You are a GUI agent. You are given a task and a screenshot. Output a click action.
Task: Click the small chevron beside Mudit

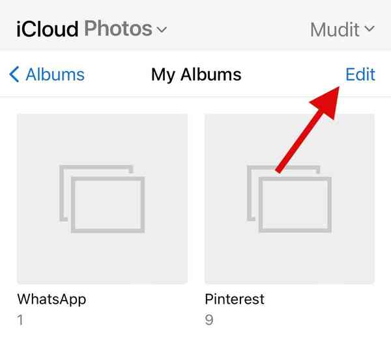[x=370, y=29]
